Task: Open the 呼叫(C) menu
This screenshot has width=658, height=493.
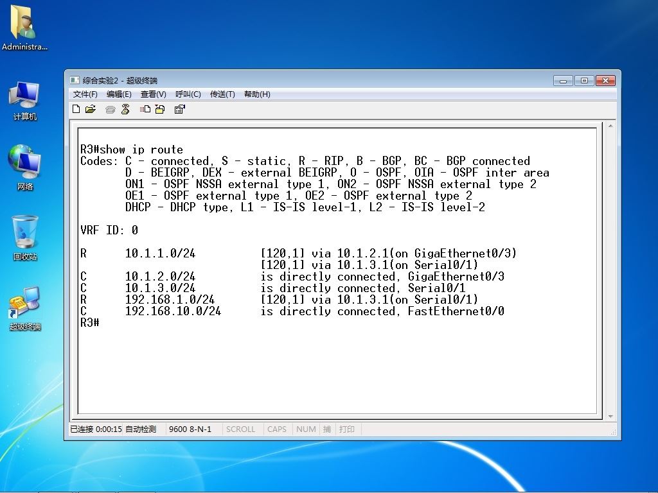Action: [188, 94]
